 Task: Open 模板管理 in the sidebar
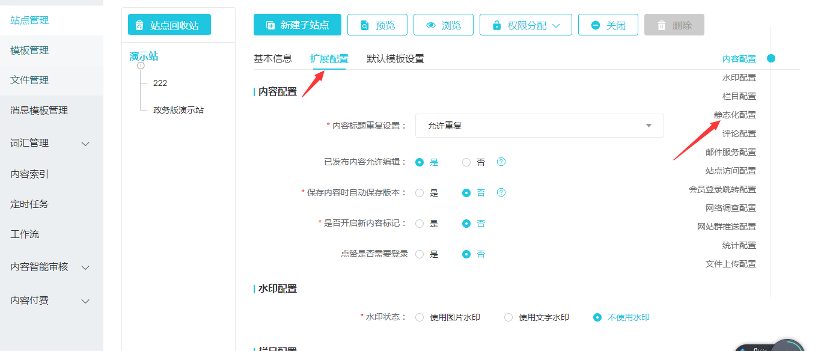pyautogui.click(x=30, y=50)
